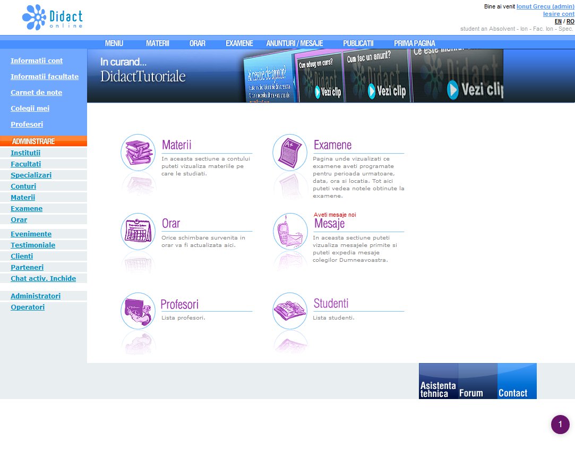Click the ADMINISTRARE section header
This screenshot has height=451, width=575.
(44, 141)
